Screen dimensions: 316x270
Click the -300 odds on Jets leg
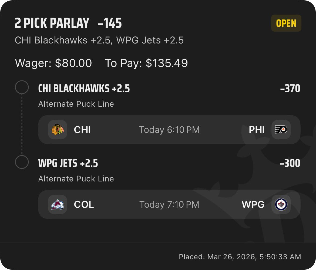pos(290,163)
